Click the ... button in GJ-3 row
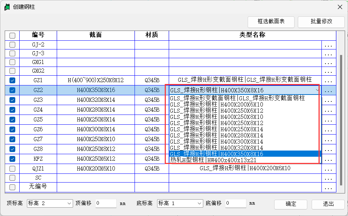Image resolution: width=348 pixels, height=216 pixels. [328, 54]
